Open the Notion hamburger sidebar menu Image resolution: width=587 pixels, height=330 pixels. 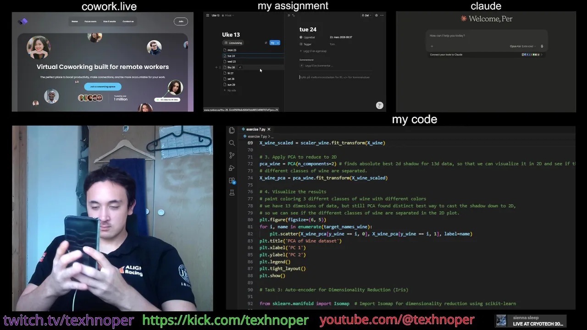[x=207, y=15]
